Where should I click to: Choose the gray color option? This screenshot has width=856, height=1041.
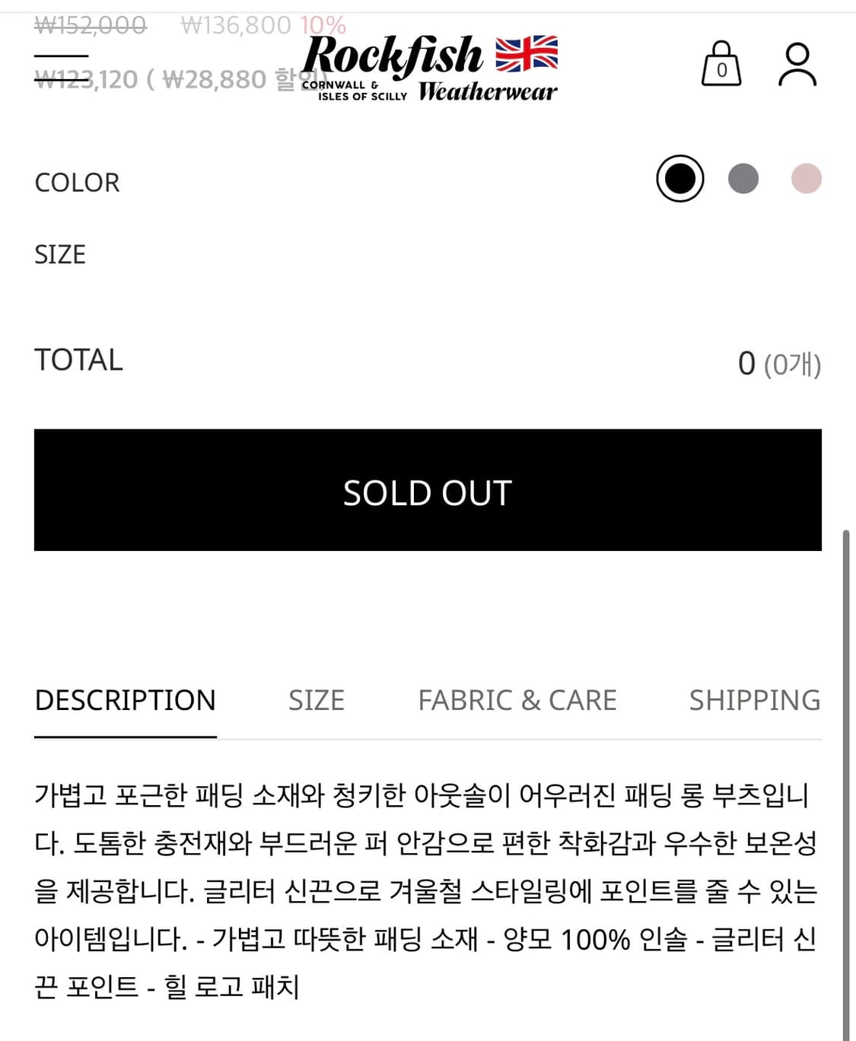tap(743, 178)
